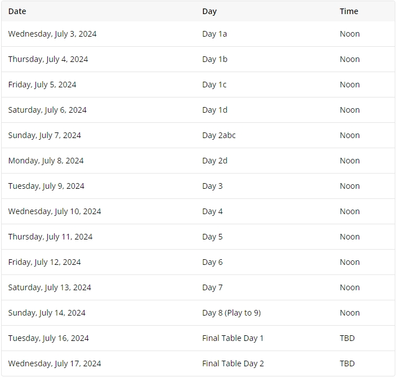Click Thursday, July 11, 2024 date
397x377 pixels.
tap(50, 237)
